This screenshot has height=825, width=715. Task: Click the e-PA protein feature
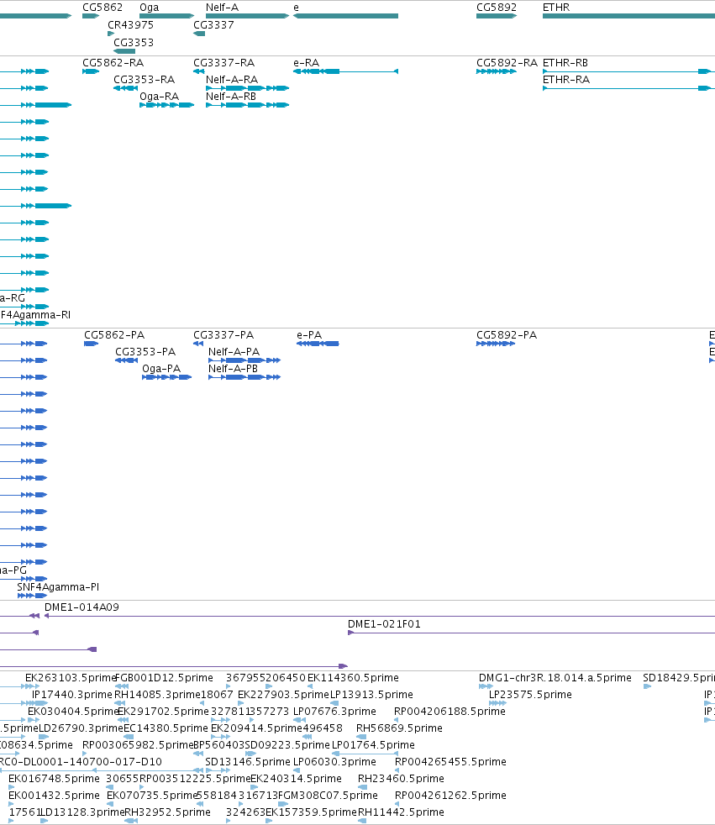pyautogui.click(x=318, y=344)
